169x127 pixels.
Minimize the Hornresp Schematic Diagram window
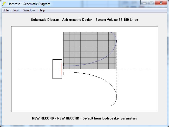[144, 3]
